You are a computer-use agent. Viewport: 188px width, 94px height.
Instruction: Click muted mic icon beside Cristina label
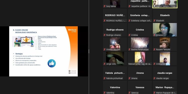click(129, 35)
